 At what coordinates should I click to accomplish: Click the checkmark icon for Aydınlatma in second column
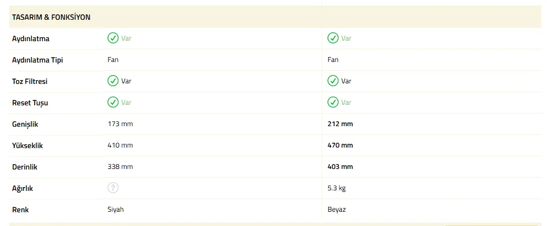pyautogui.click(x=333, y=38)
